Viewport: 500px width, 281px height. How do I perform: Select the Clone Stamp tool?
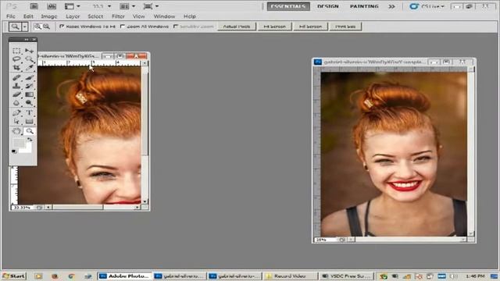pyautogui.click(x=16, y=86)
